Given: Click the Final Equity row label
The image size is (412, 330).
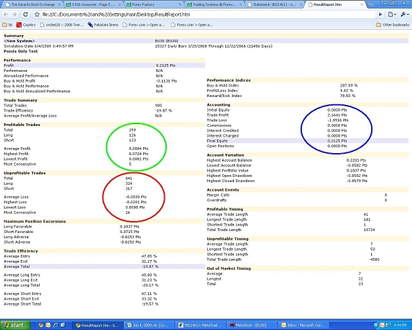Looking at the screenshot, I should point(218,141).
